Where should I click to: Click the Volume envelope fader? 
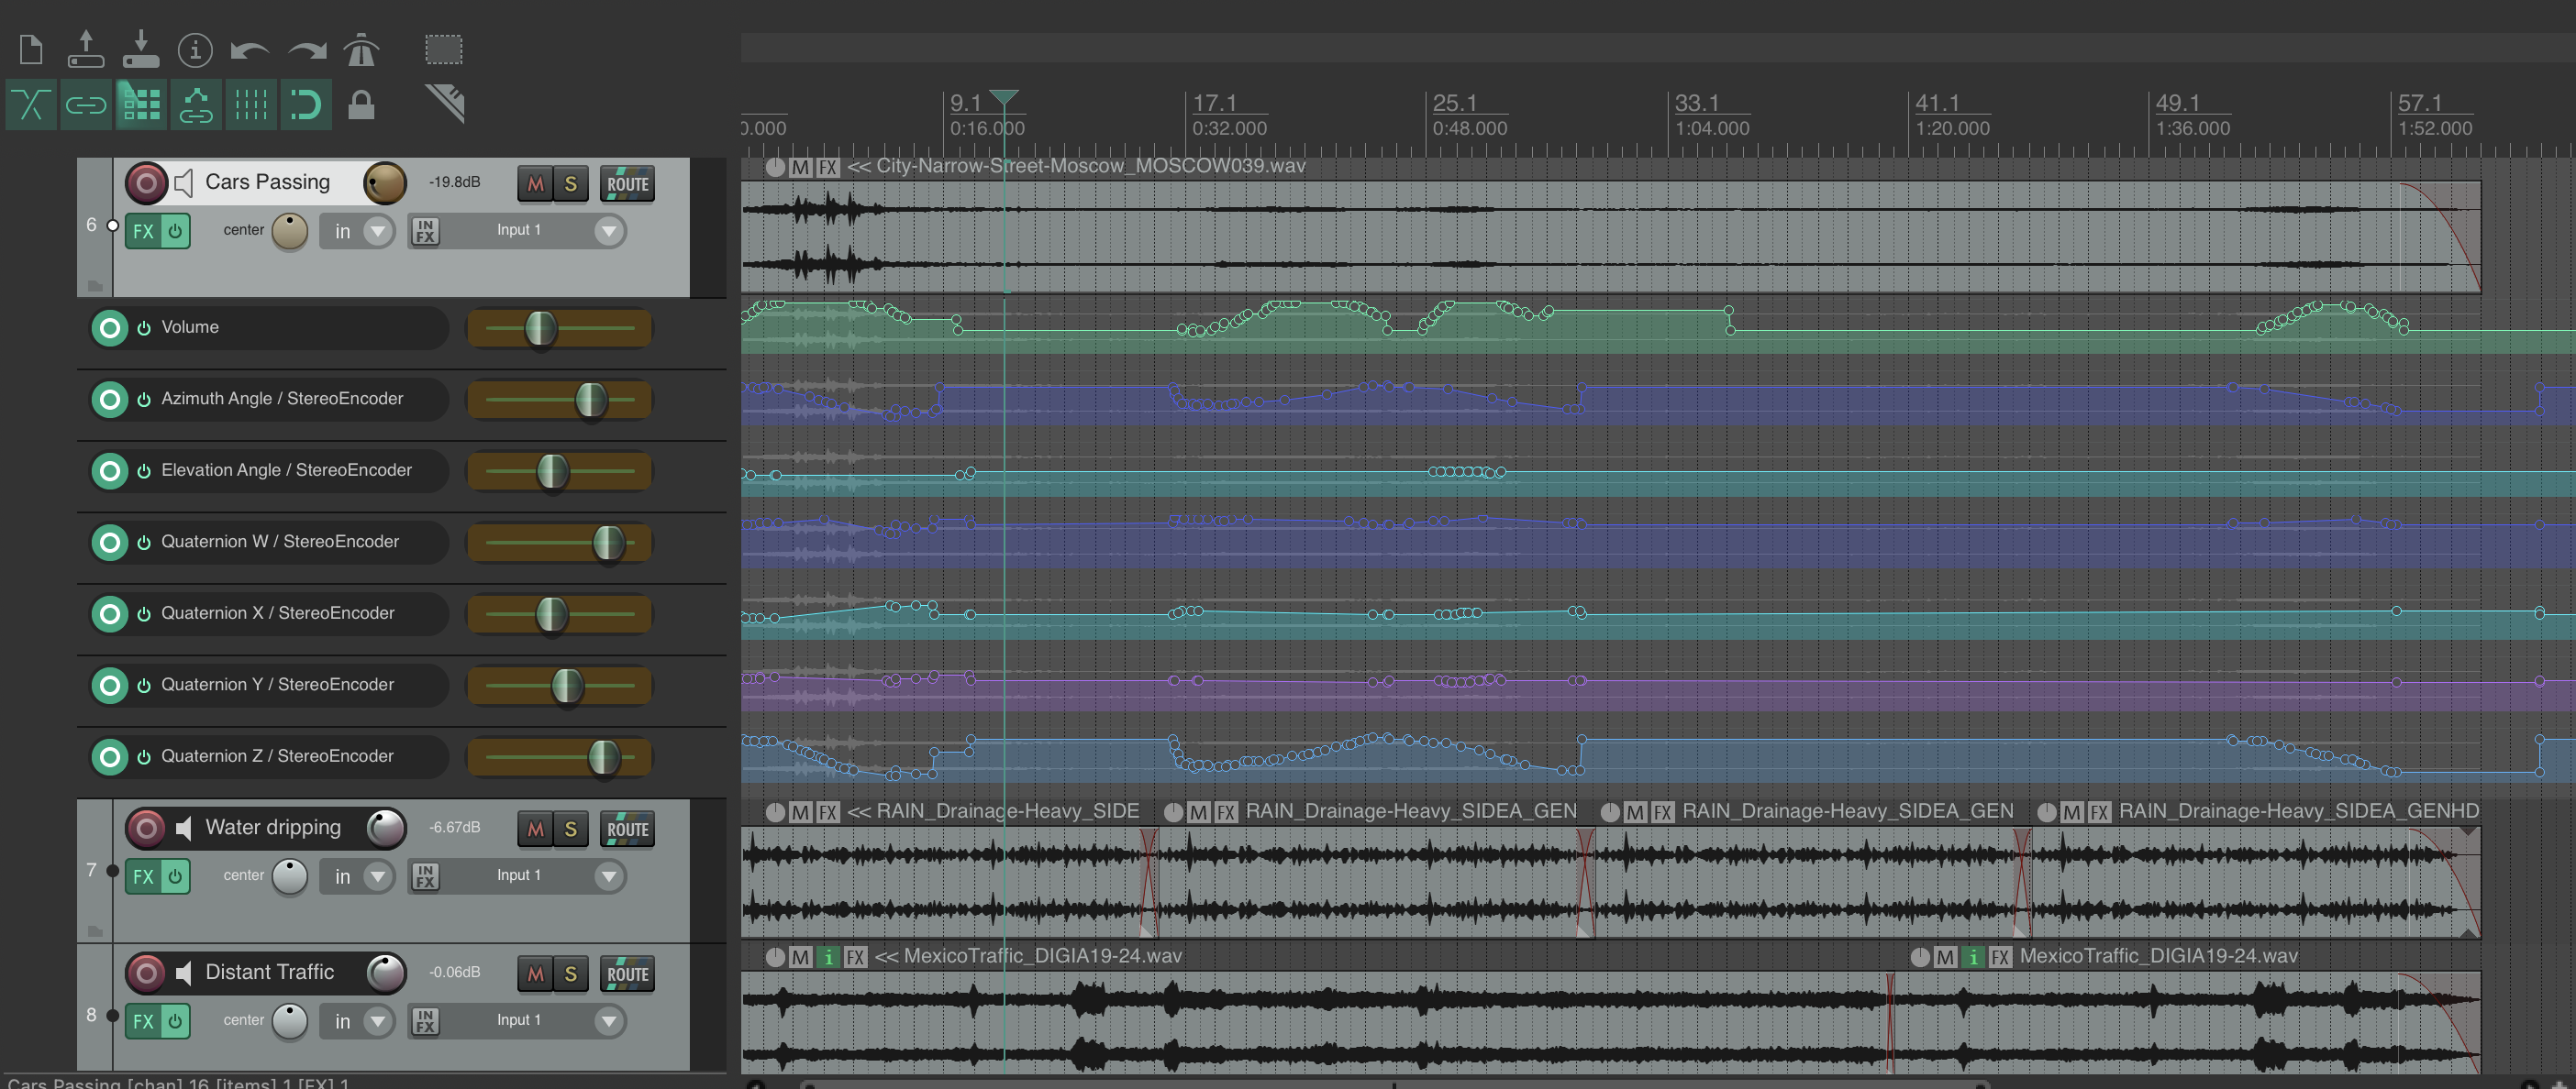(x=541, y=327)
